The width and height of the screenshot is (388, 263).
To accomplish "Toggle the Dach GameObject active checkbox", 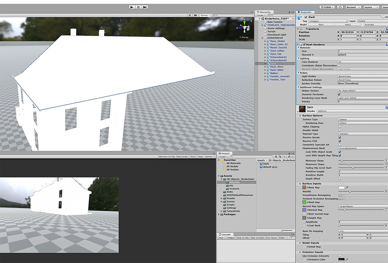I will pos(306,17).
